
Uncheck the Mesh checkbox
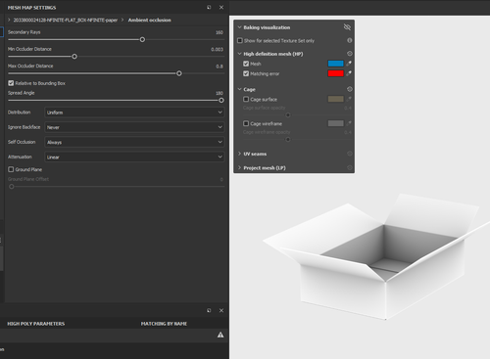(246, 64)
